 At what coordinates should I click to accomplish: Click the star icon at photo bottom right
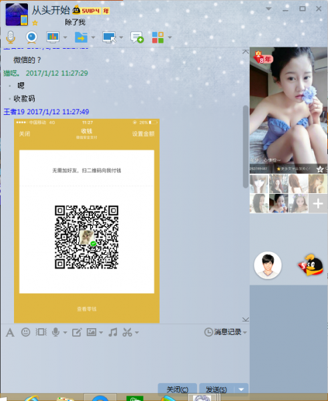(x=320, y=169)
